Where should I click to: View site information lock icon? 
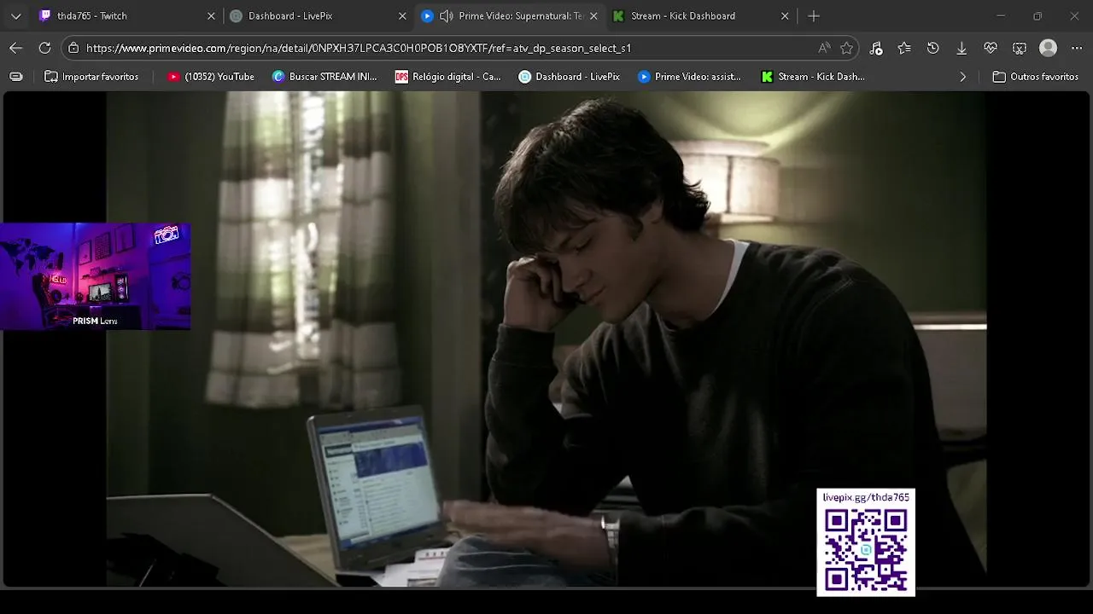pyautogui.click(x=73, y=48)
